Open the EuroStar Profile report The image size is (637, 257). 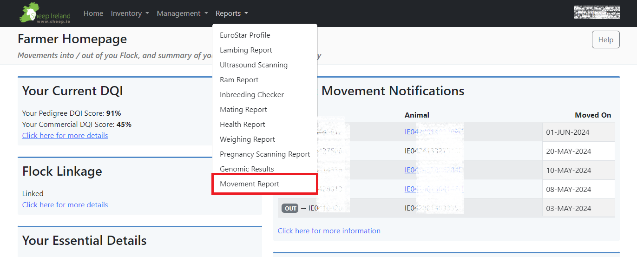click(245, 35)
